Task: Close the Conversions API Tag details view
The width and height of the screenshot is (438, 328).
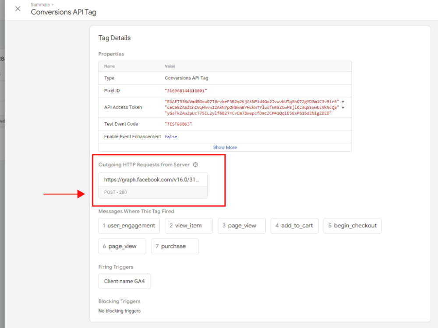Action: click(18, 8)
